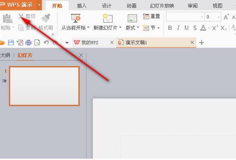Toggle Strikethrough S formatting
Image resolution: width=236 pixels, height=160 pixels.
(195, 28)
